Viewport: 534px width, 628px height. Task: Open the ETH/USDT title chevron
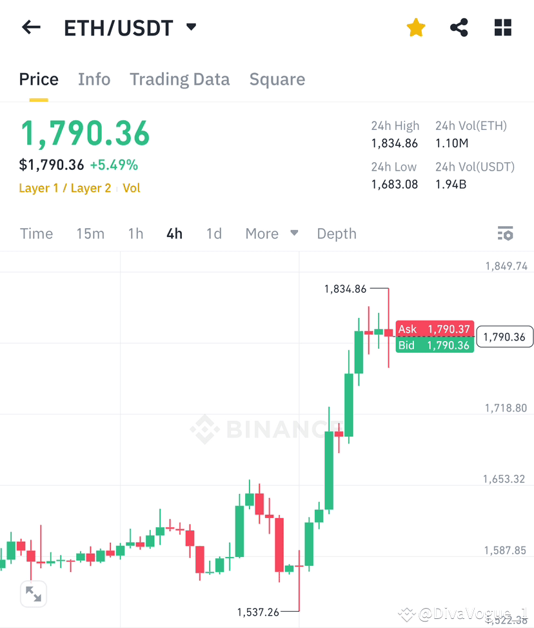[x=190, y=27]
